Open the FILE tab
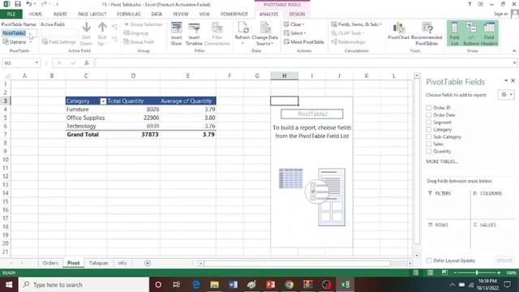The width and height of the screenshot is (519, 292). (x=11, y=15)
